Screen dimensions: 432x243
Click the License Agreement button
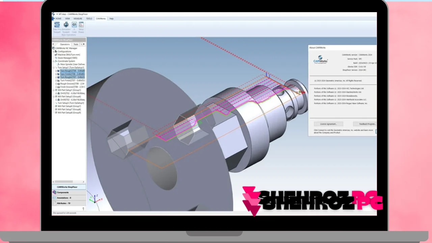click(x=328, y=124)
